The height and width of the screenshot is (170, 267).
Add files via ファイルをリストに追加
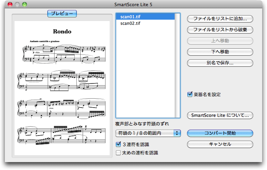(220, 19)
